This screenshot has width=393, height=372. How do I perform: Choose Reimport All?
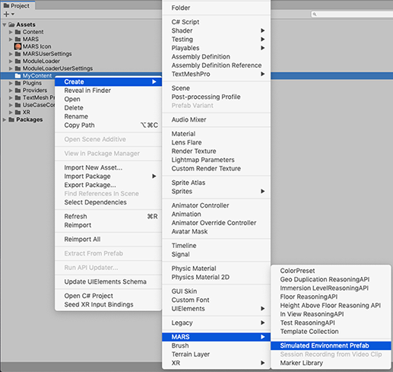click(109, 239)
